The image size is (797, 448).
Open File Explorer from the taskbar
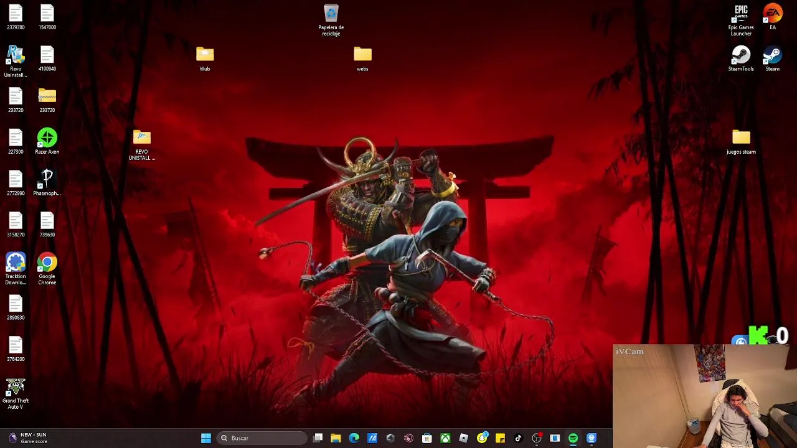click(336, 438)
